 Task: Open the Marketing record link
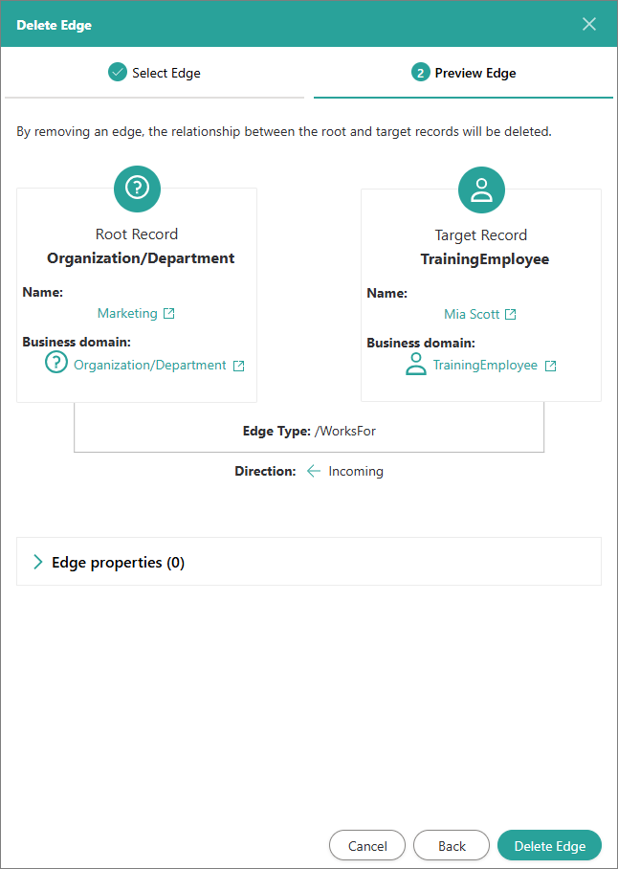pos(127,314)
